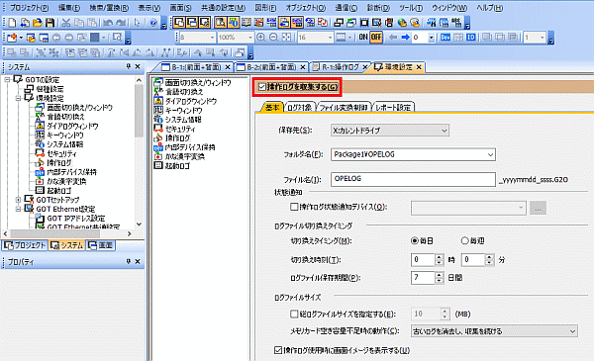
Task: Select the 毎週 radio button
Action: [465, 240]
